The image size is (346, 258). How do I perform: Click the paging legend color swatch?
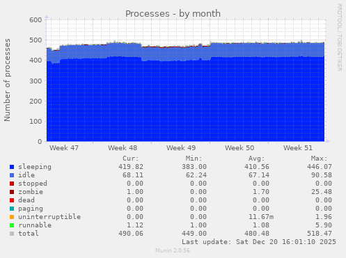click(12, 209)
